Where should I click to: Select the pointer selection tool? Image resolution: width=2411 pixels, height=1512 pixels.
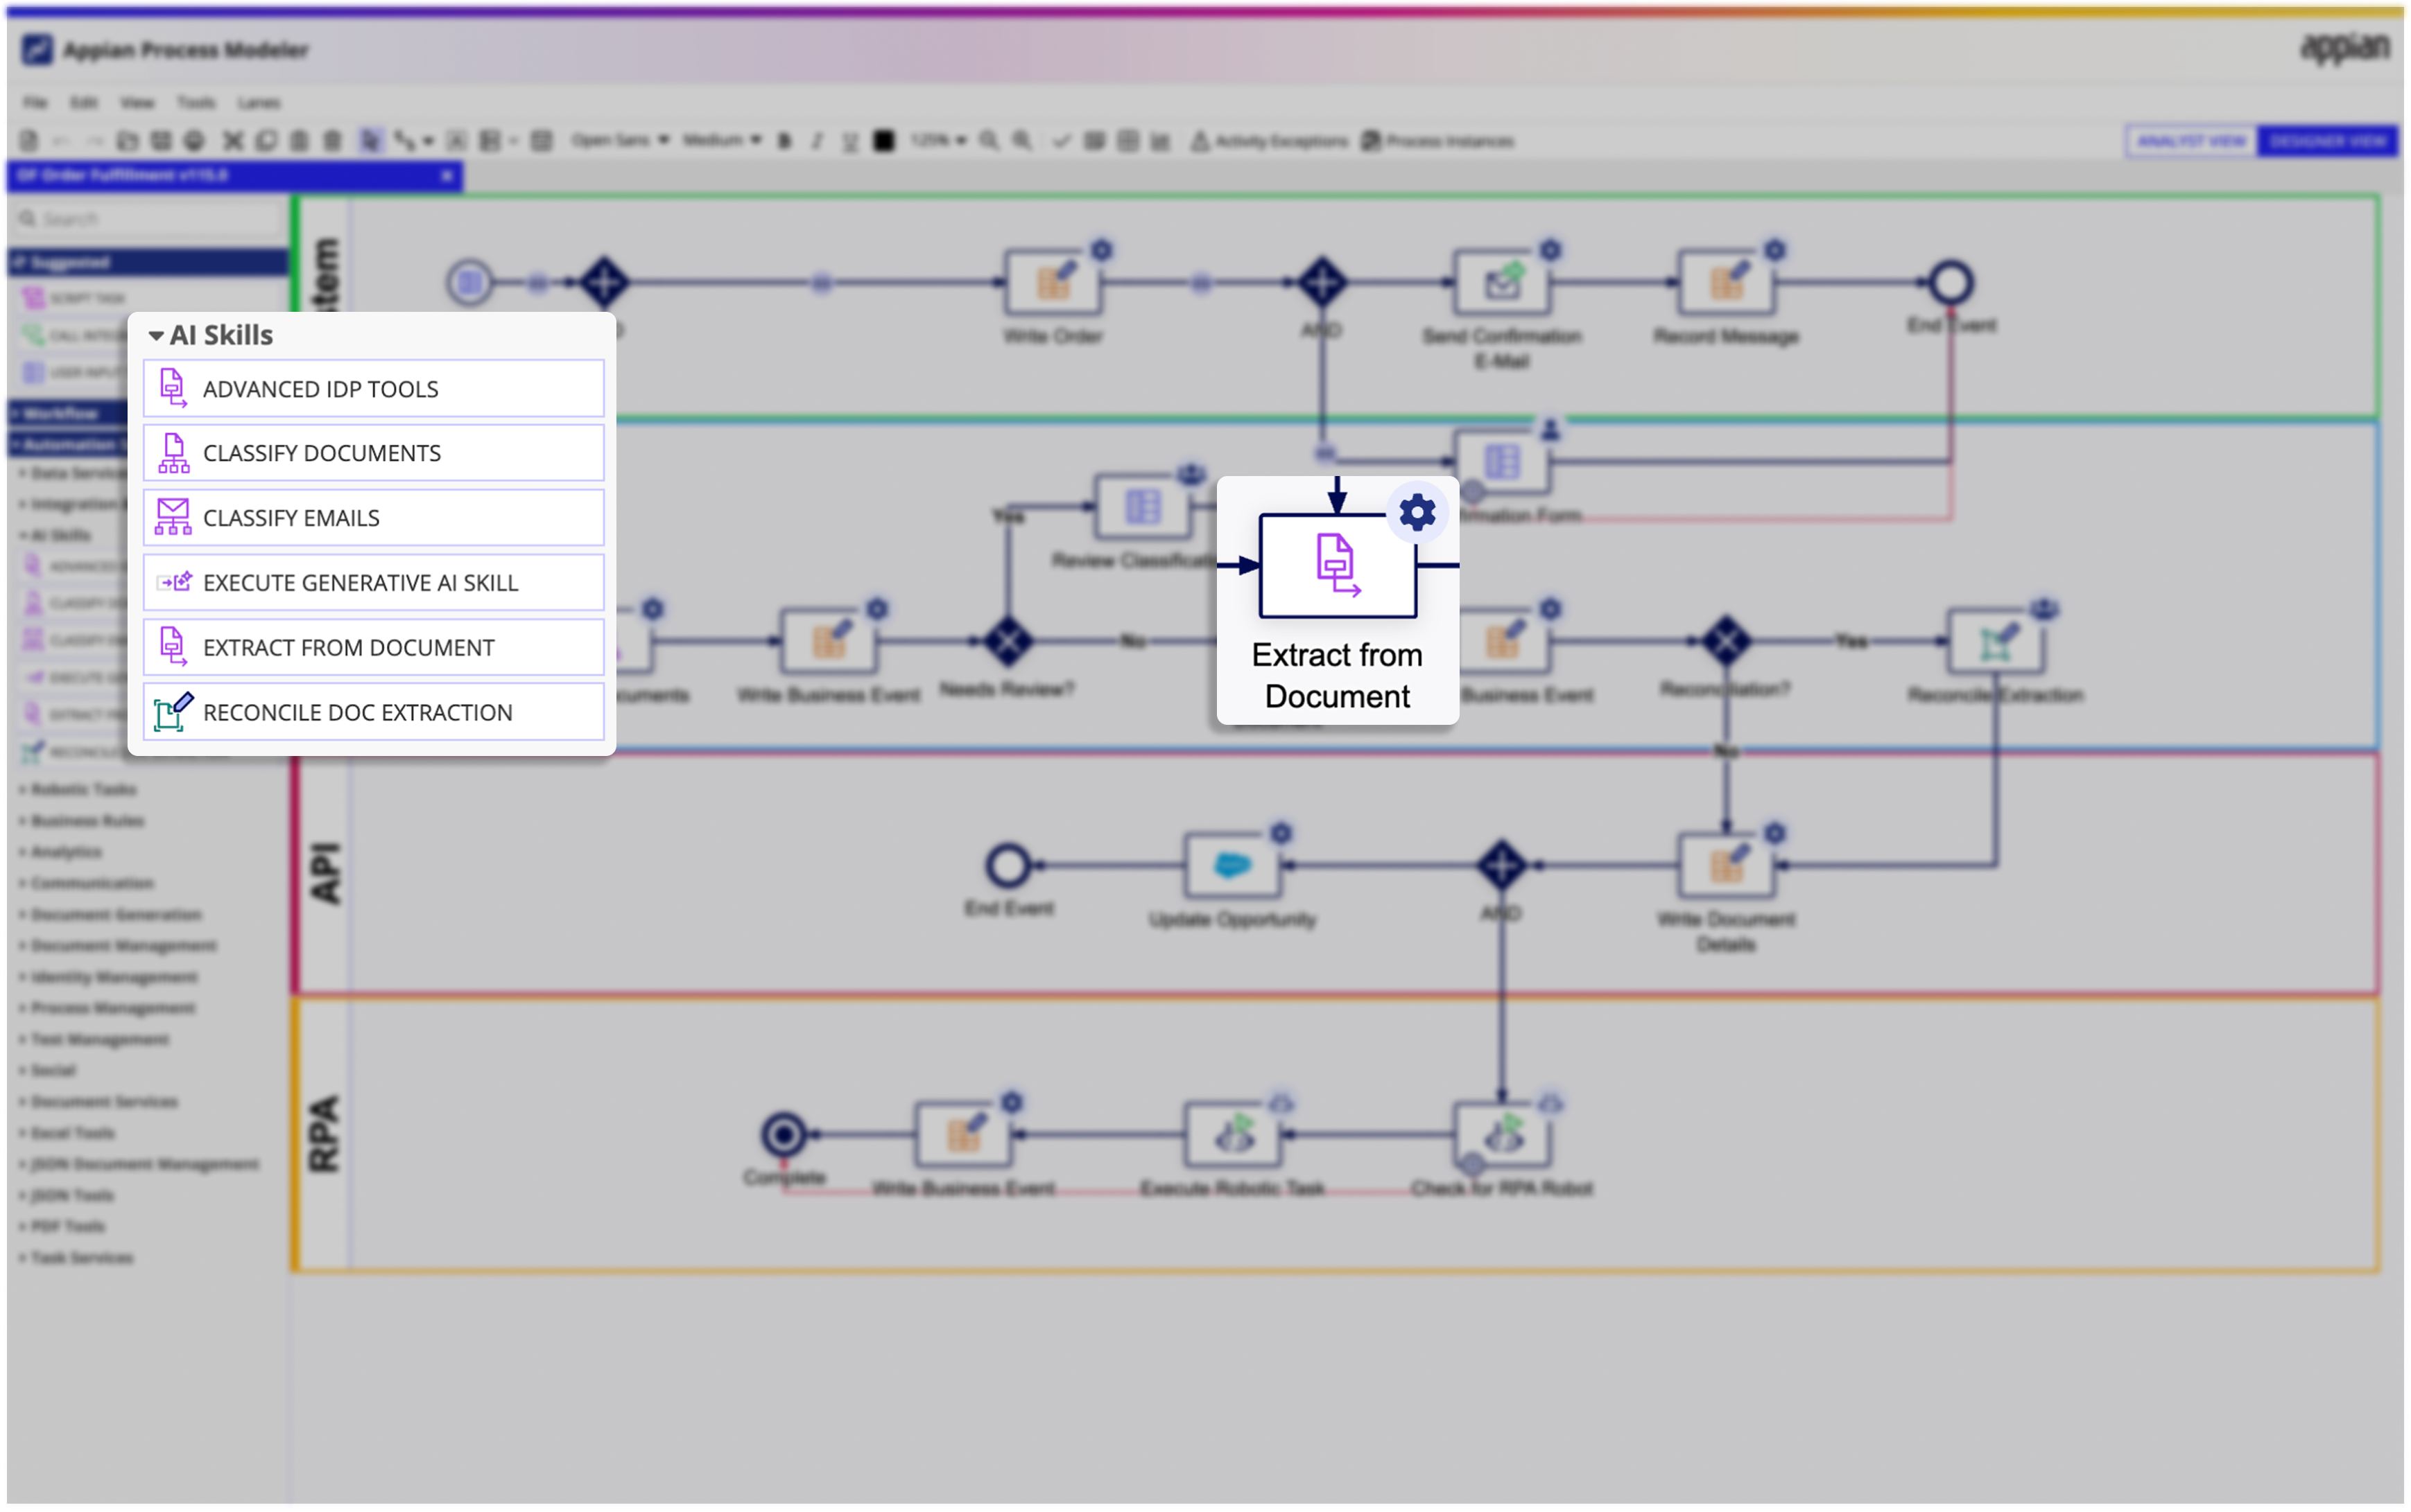(x=370, y=141)
